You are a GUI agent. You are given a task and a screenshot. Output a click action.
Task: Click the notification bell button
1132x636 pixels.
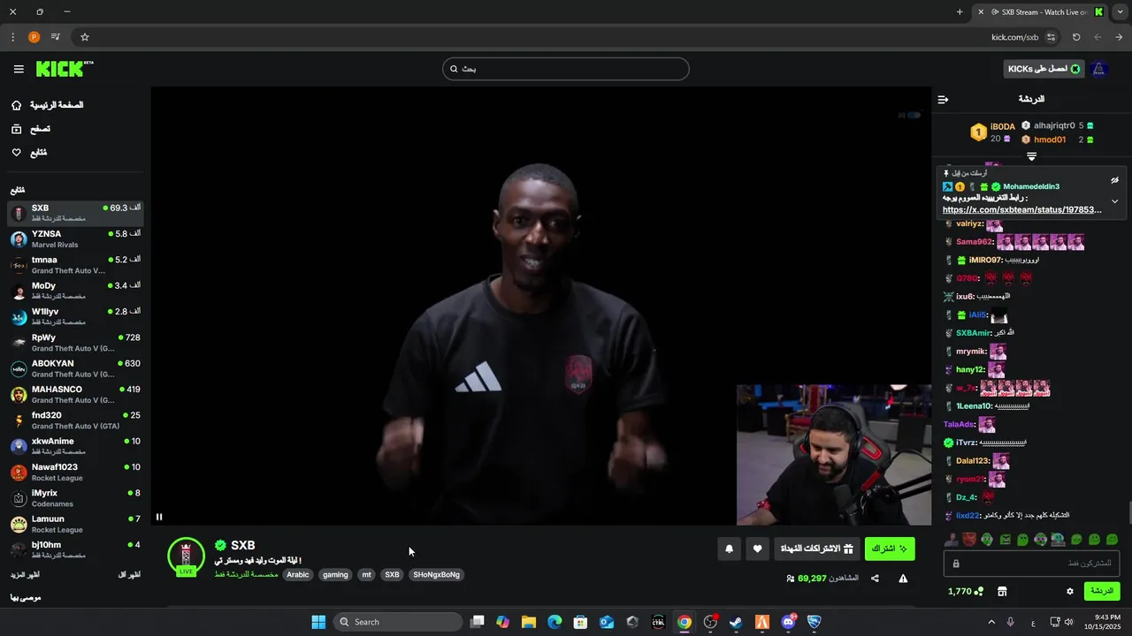tap(729, 549)
